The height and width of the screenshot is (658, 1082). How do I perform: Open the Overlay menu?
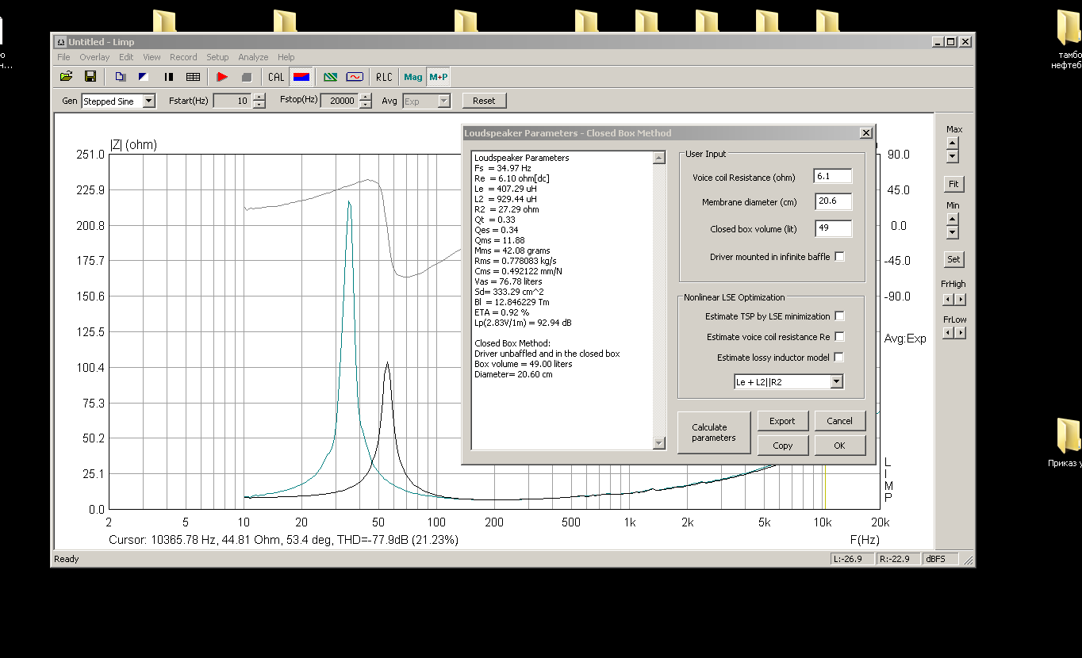click(94, 57)
